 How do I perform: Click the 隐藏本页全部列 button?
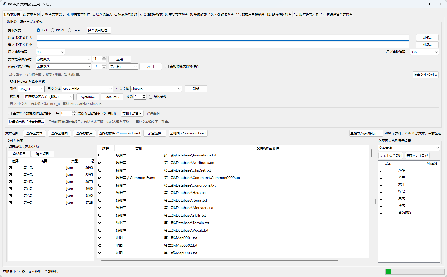(x=417, y=156)
